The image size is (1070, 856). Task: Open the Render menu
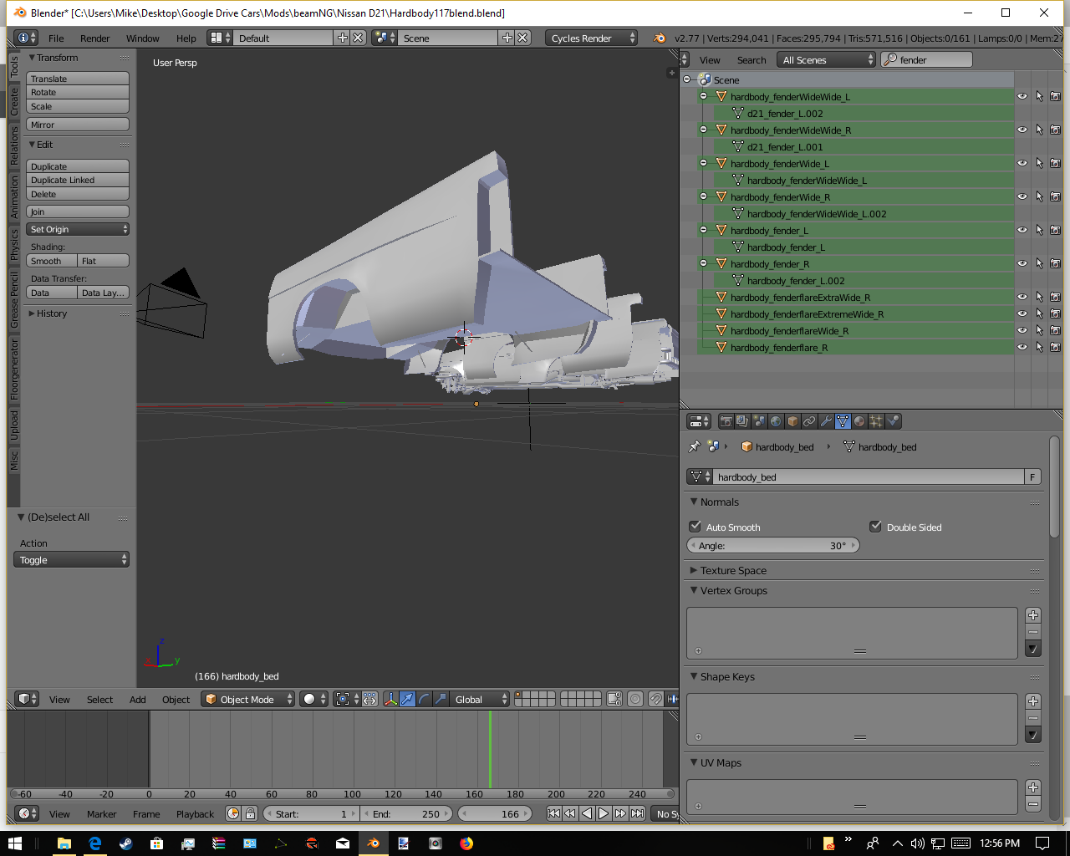point(95,38)
